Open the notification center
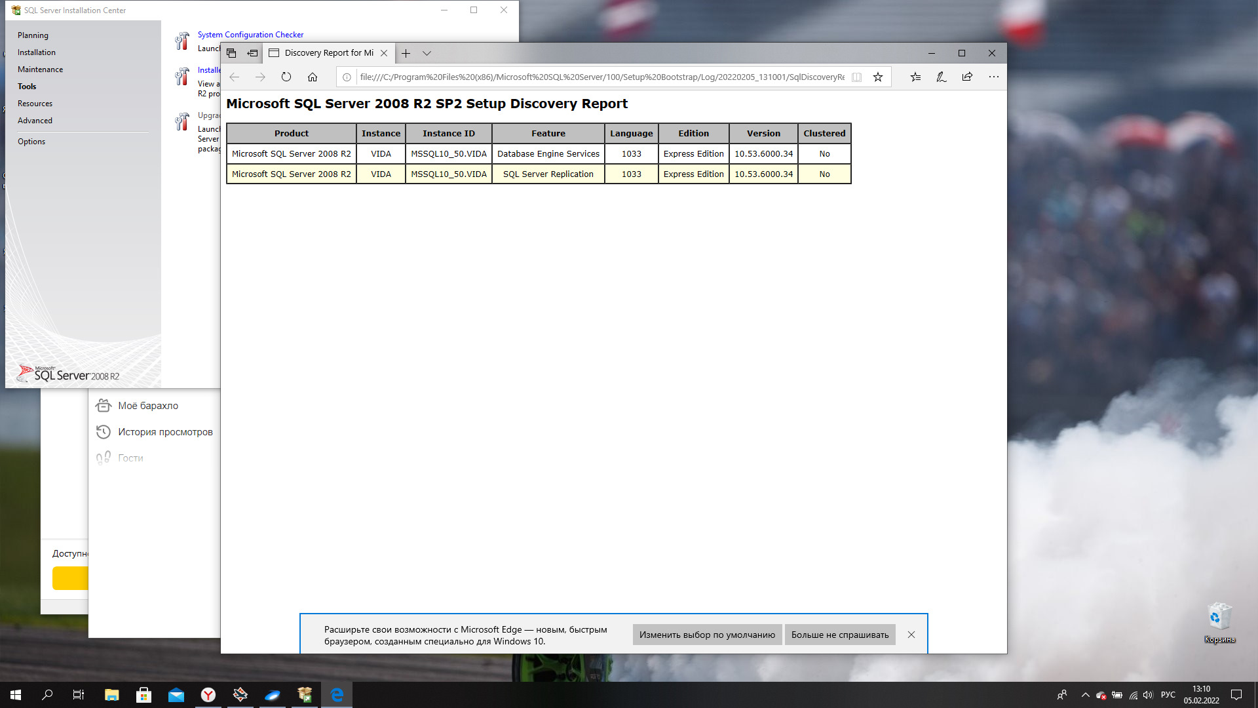Screen dimensions: 1258x708 [x=1236, y=695]
